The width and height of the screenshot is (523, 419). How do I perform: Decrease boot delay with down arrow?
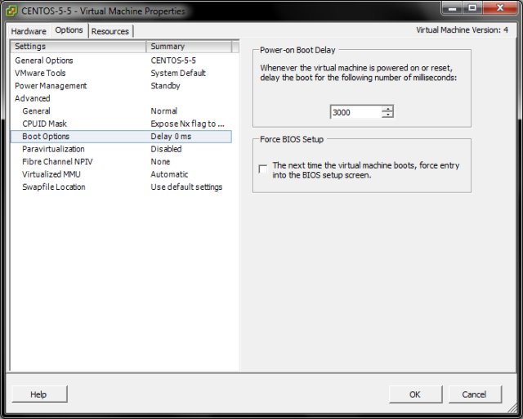point(387,115)
